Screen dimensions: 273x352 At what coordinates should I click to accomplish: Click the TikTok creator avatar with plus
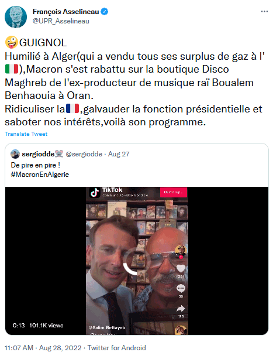181,251
